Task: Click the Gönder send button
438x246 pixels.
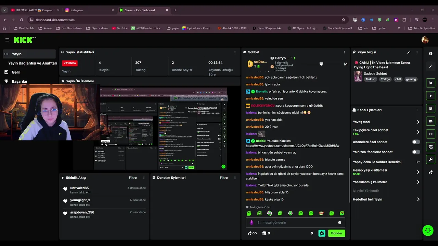Action: pos(336,233)
